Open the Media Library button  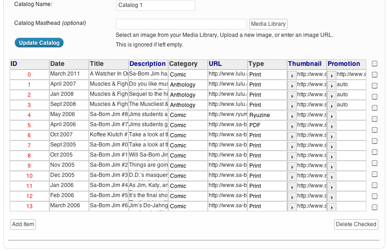[x=268, y=24]
